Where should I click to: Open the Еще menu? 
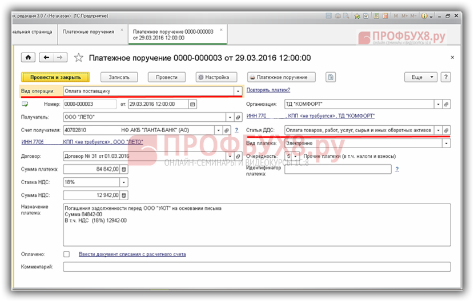420,77
